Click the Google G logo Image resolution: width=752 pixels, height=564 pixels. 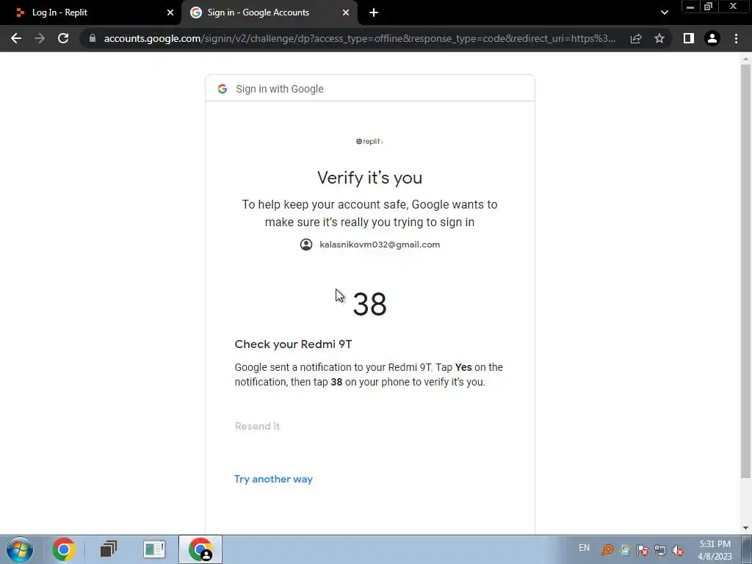222,89
